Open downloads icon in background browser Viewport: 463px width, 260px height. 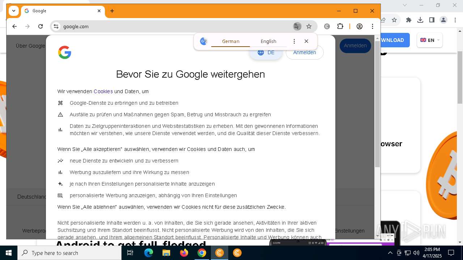(x=420, y=20)
